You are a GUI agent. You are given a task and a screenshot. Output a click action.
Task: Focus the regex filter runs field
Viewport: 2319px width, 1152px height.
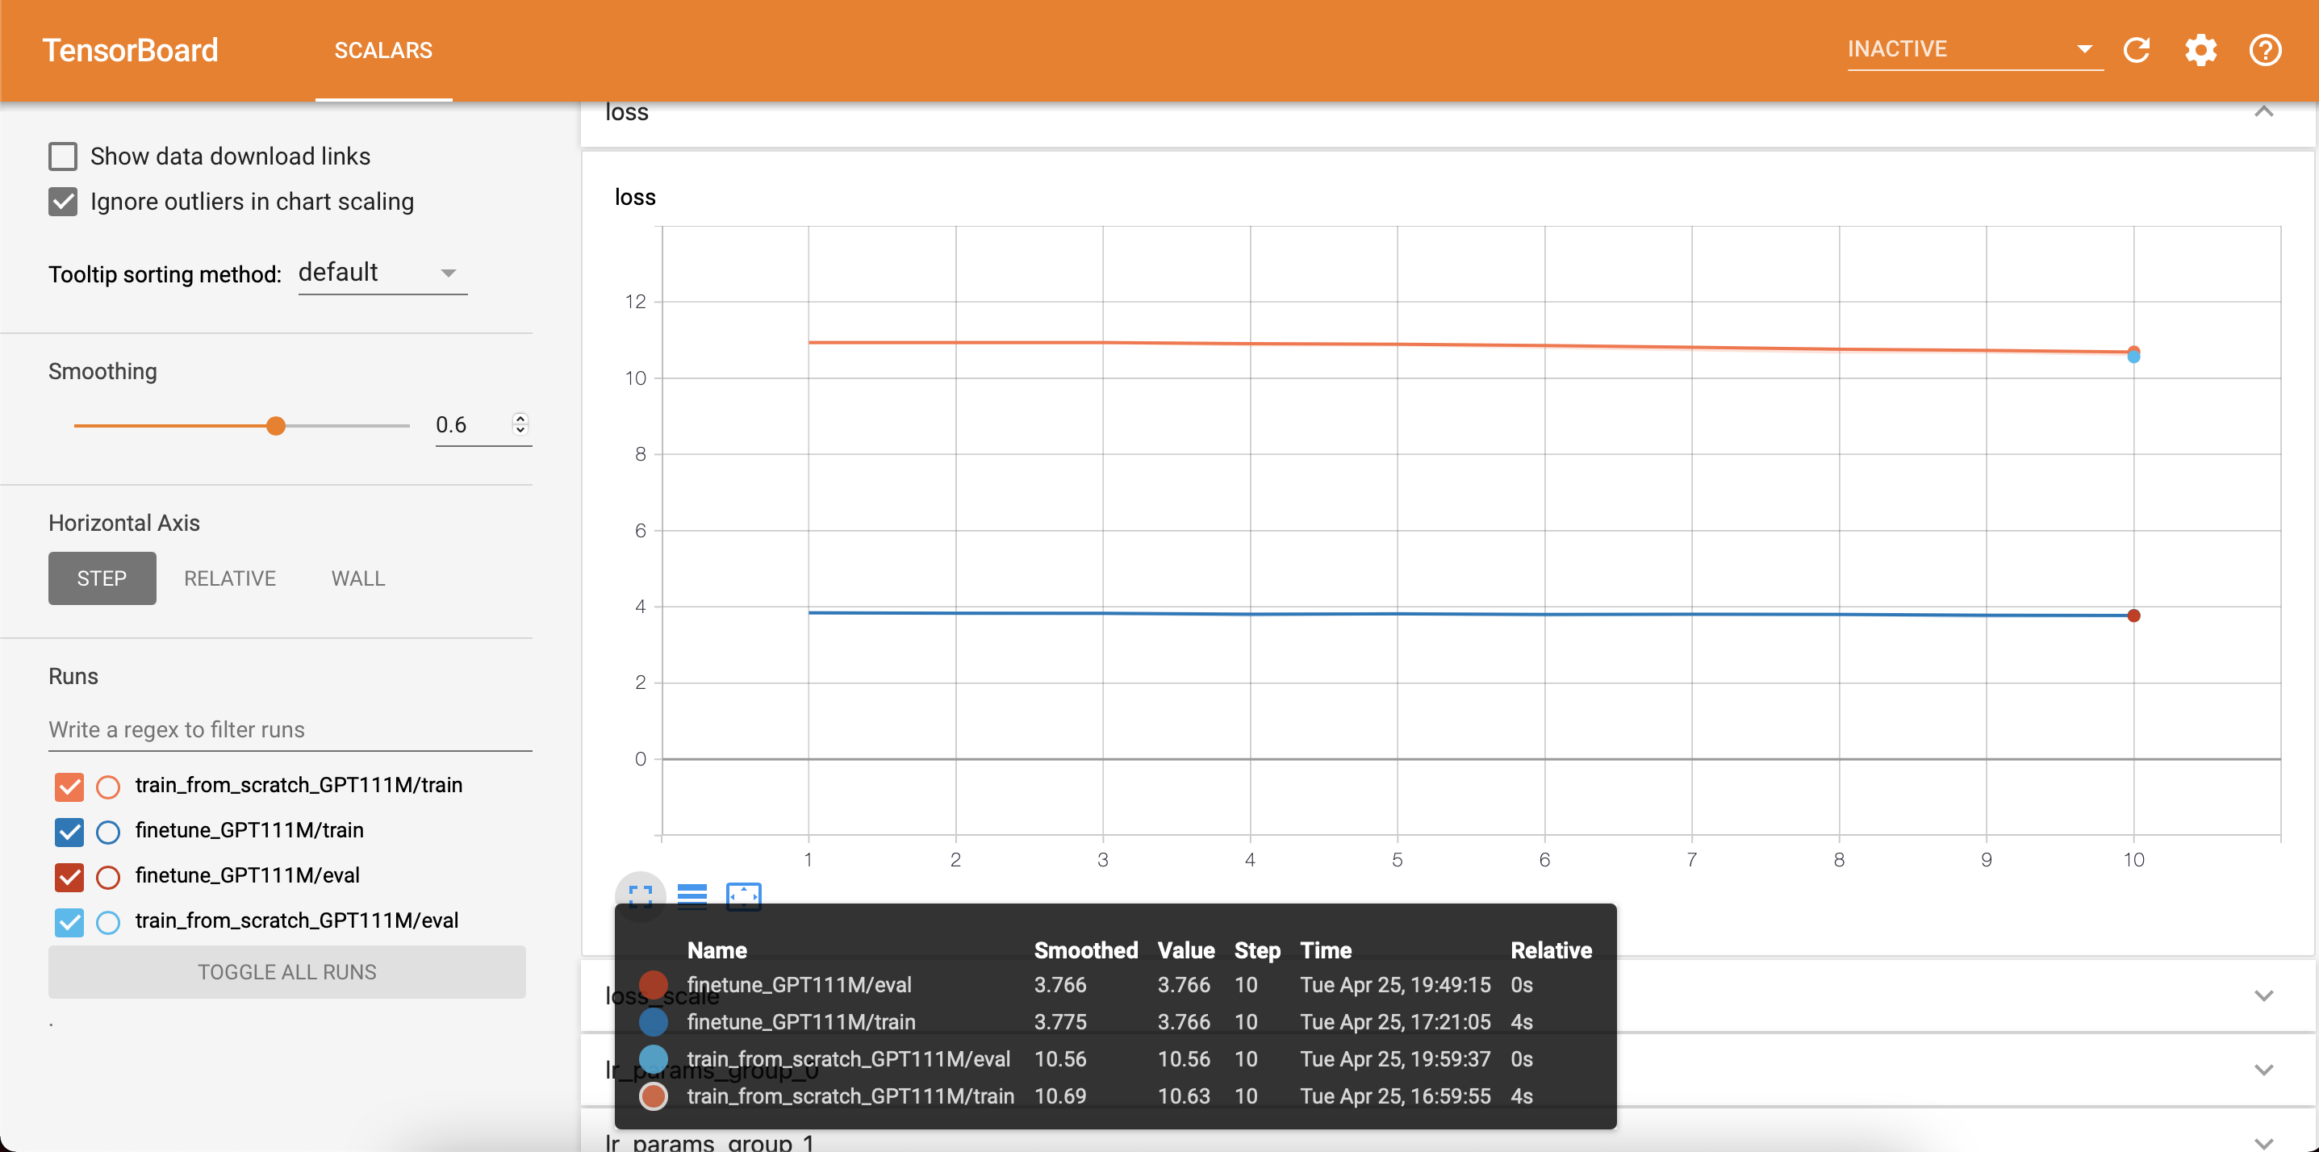(290, 730)
